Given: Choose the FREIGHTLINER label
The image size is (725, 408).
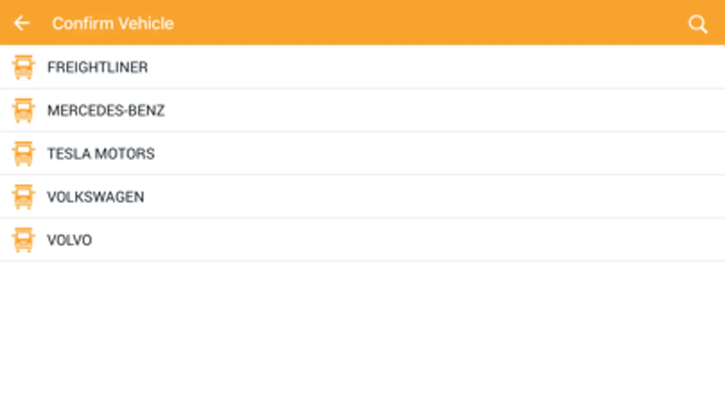Looking at the screenshot, I should (x=97, y=67).
